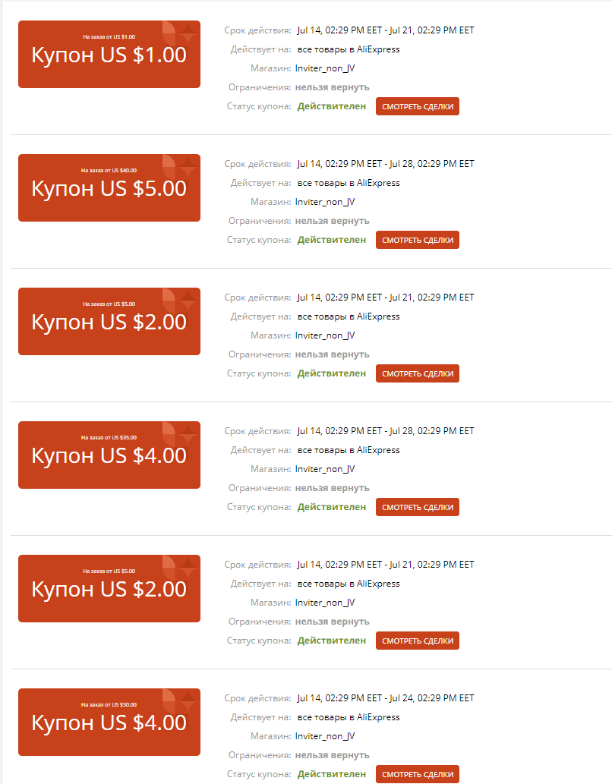Select the Купон US $5.00 card
The width and height of the screenshot is (612, 784).
tap(109, 188)
